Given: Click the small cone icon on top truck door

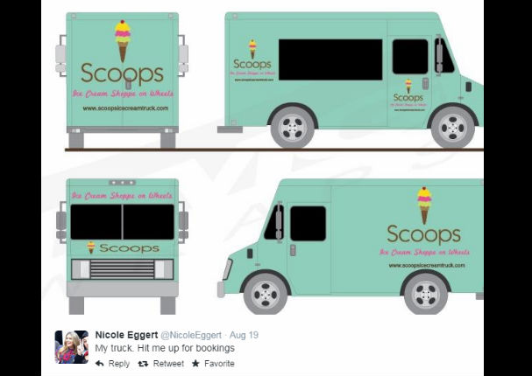Looking at the screenshot, I should coord(408,87).
